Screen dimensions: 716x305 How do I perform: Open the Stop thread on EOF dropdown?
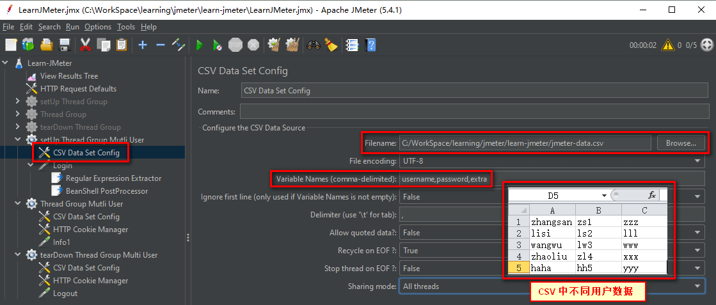coord(552,269)
